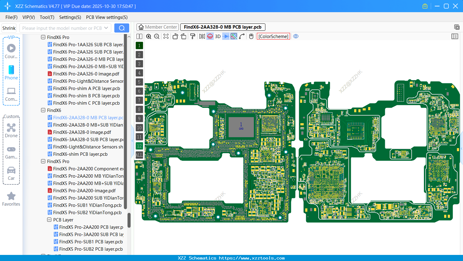Show PCB layer 2

pos(139,55)
